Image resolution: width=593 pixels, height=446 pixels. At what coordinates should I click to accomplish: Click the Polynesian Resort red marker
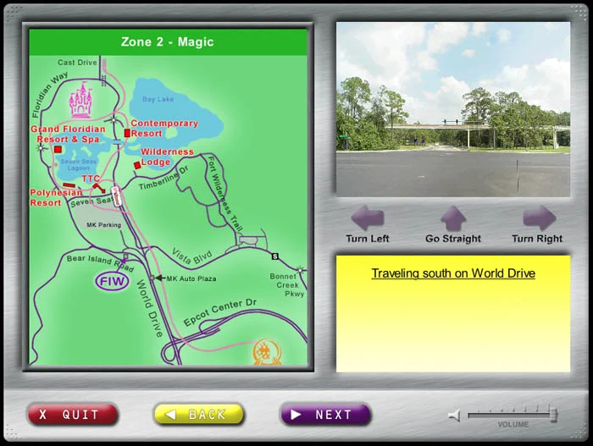pos(69,185)
